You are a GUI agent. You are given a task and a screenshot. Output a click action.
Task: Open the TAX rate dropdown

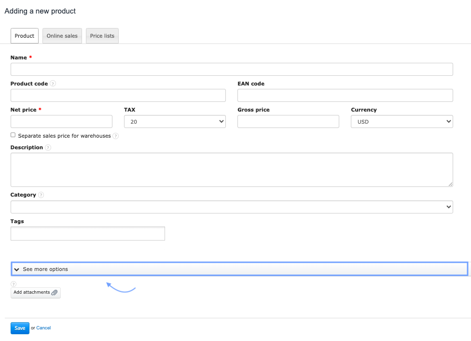(x=175, y=122)
